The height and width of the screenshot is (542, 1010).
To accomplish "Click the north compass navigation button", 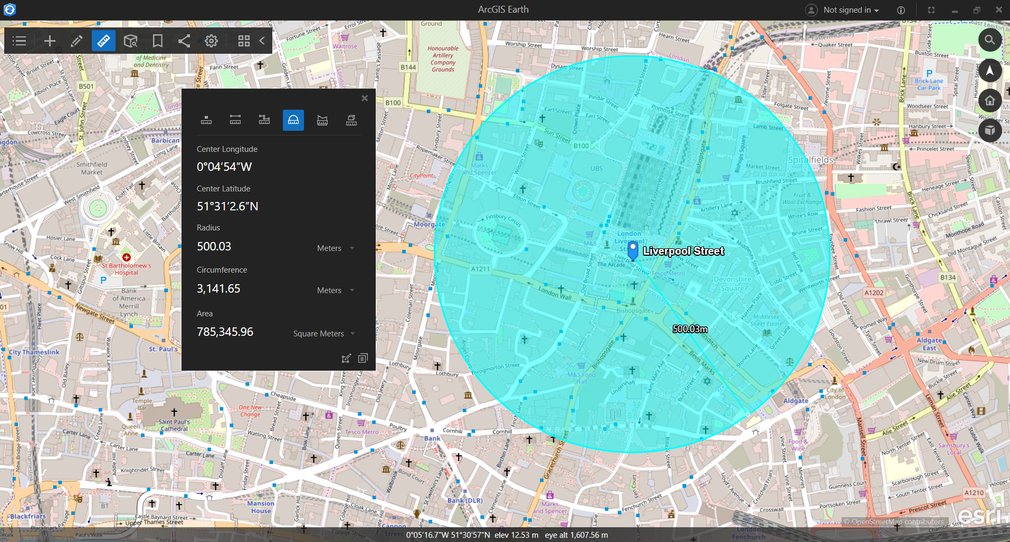I will (x=990, y=70).
